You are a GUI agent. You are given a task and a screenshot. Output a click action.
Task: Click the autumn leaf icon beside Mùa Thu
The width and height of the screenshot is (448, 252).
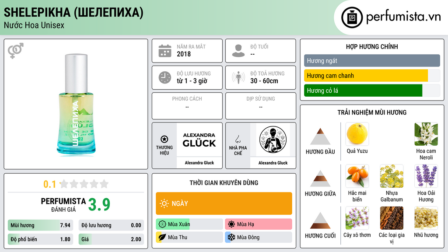pos(162,237)
